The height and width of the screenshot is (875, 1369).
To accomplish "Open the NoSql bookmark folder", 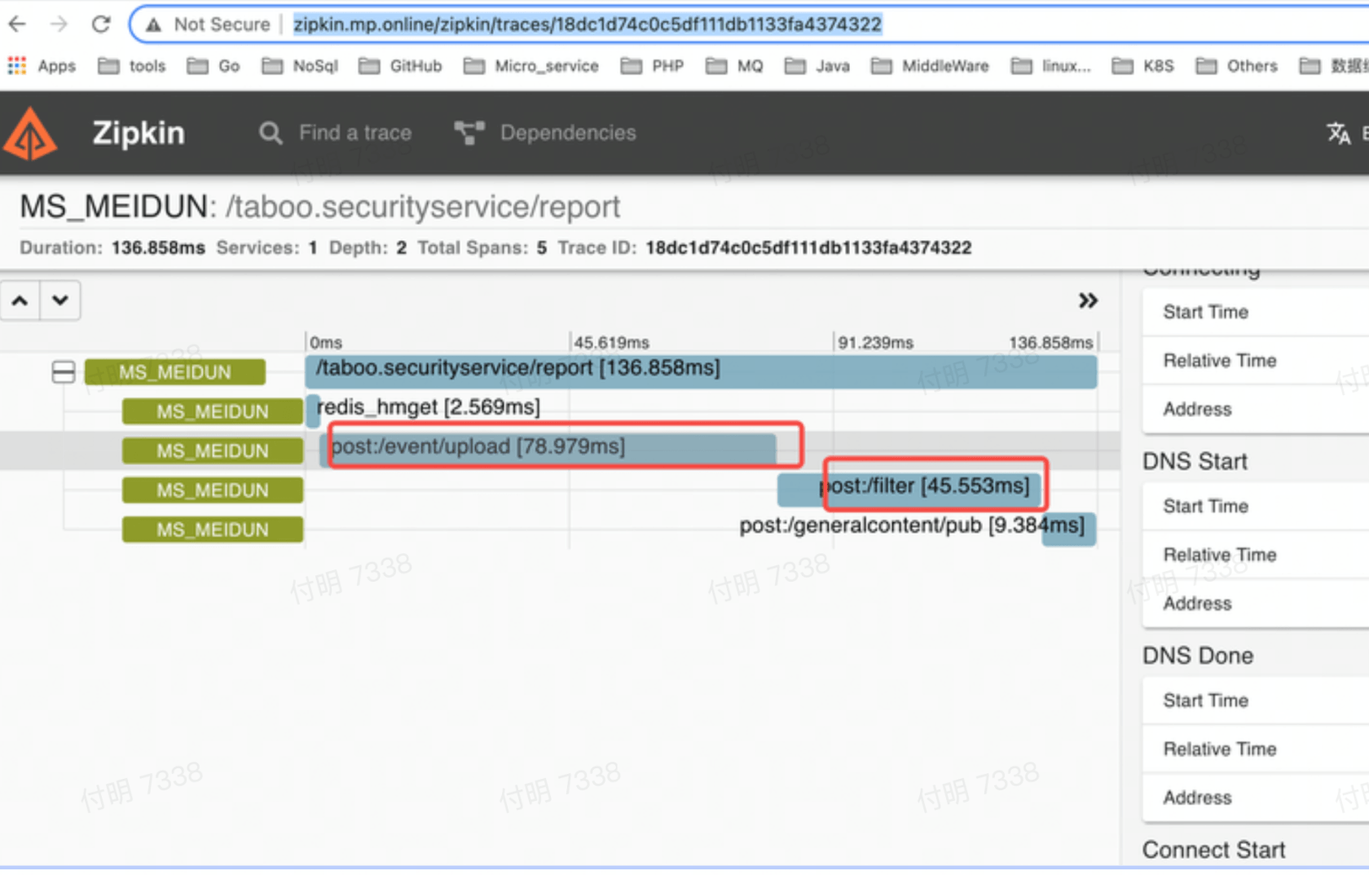I will tap(300, 66).
